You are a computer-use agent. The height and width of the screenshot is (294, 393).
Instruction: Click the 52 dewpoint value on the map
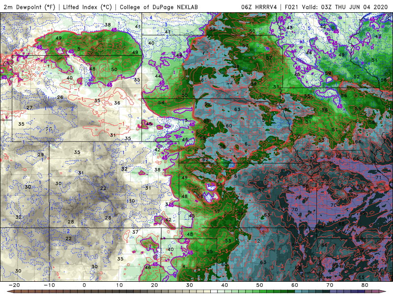[357, 77]
